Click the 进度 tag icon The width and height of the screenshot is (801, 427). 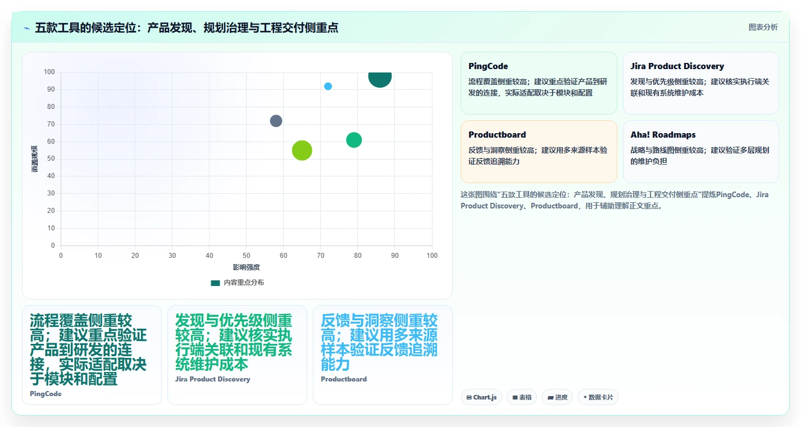click(550, 397)
